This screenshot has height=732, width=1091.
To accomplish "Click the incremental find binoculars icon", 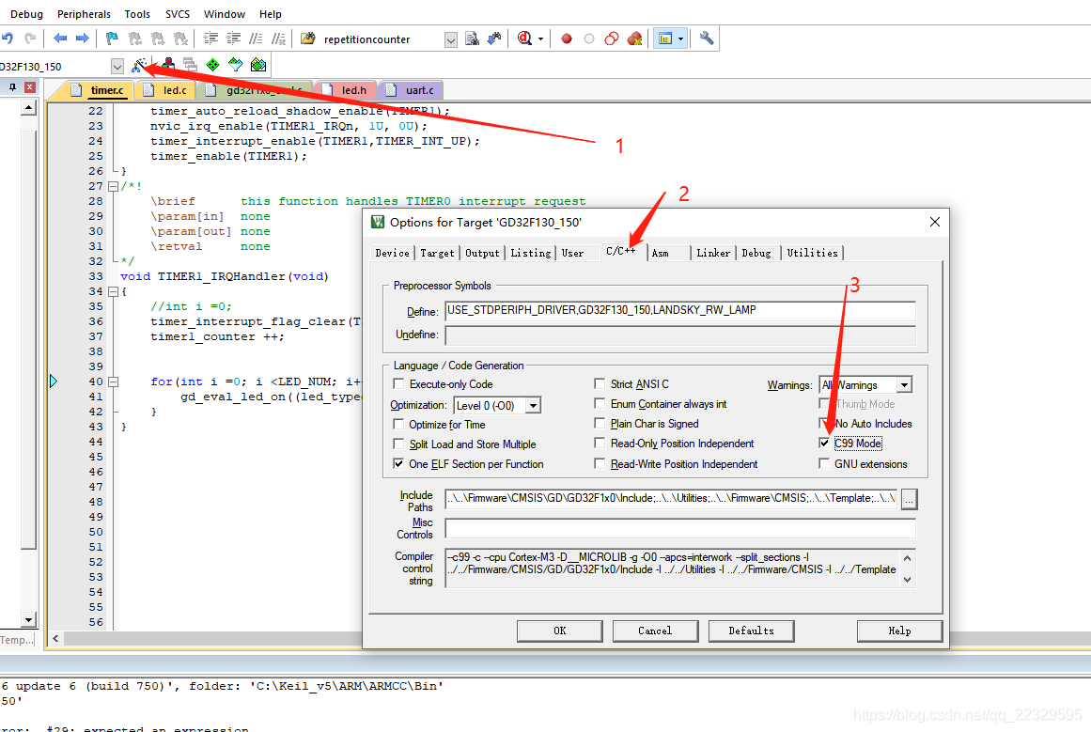I will point(494,39).
